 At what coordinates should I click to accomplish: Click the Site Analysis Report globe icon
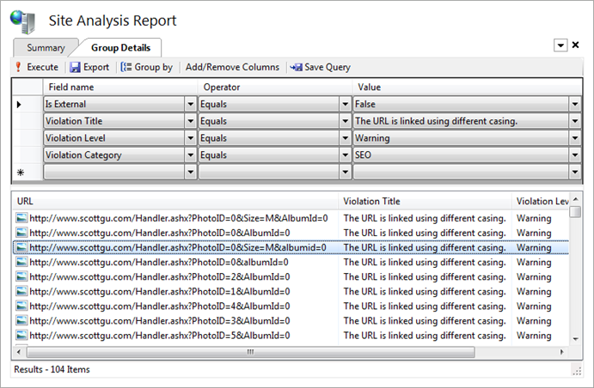pos(22,21)
